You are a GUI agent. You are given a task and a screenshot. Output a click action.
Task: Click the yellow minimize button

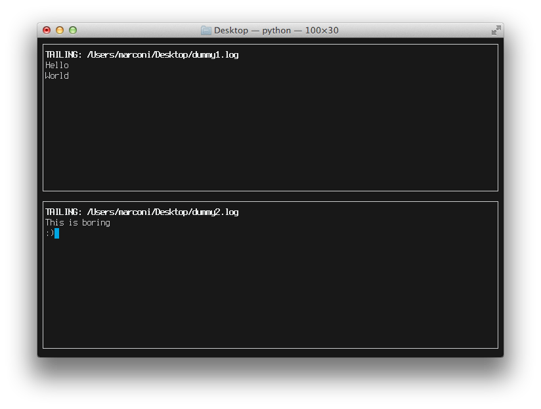click(61, 29)
